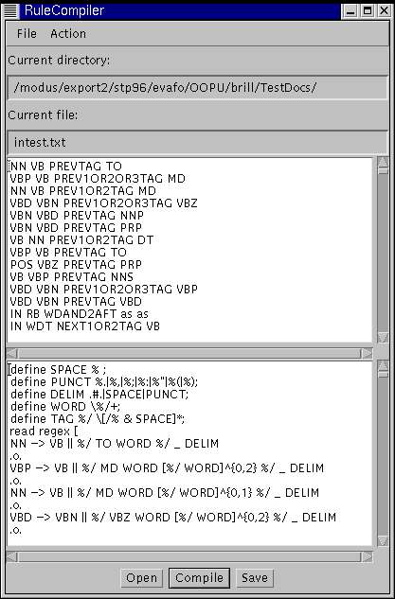Click the Compile button
This screenshot has width=395, height=599.
199,577
